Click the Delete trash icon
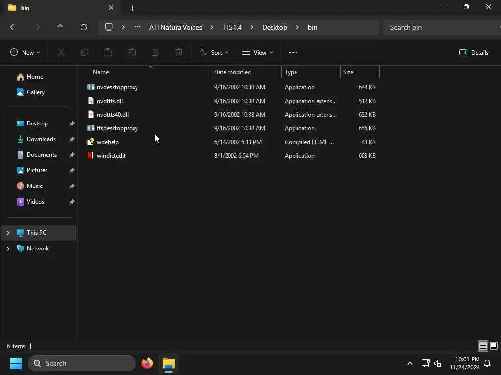501x375 pixels. point(179,52)
